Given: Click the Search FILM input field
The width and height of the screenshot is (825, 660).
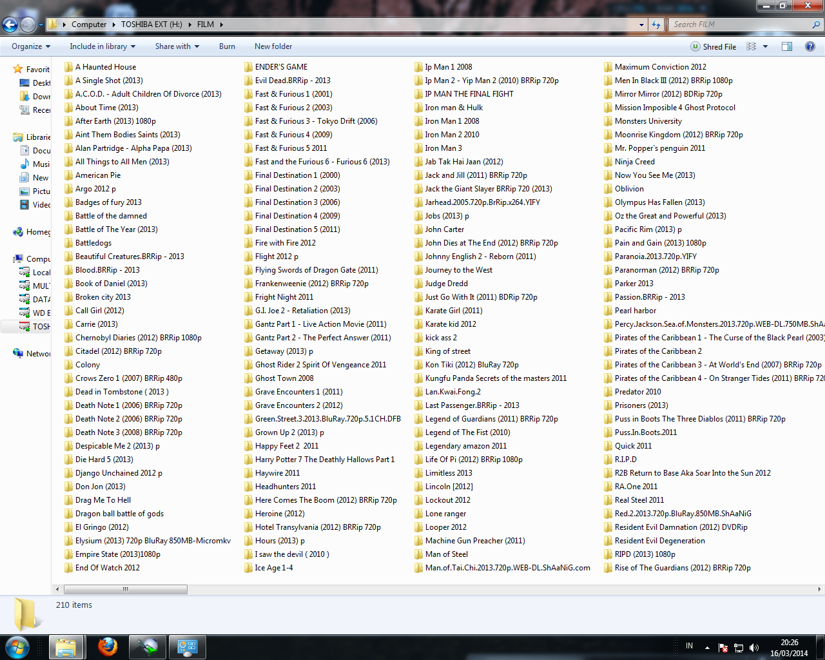Looking at the screenshot, I should pos(739,24).
